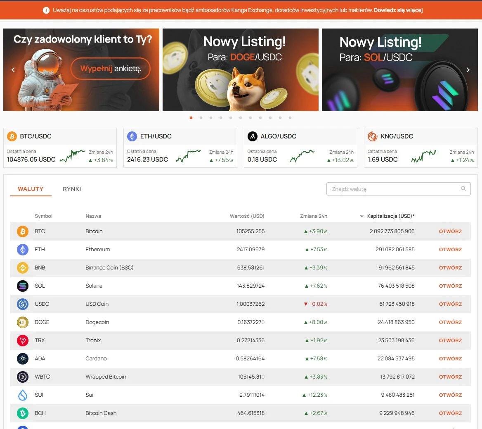Click the Solana icon in the SOL row
The height and width of the screenshot is (429, 482).
[22, 286]
